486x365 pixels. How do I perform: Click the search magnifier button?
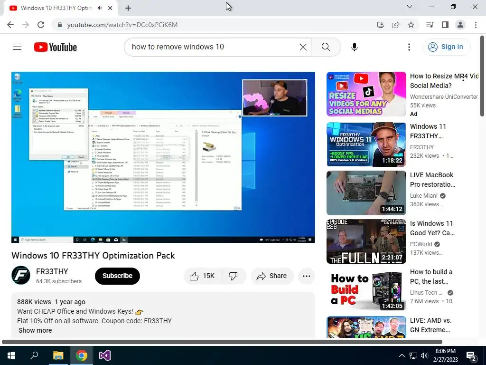326,47
